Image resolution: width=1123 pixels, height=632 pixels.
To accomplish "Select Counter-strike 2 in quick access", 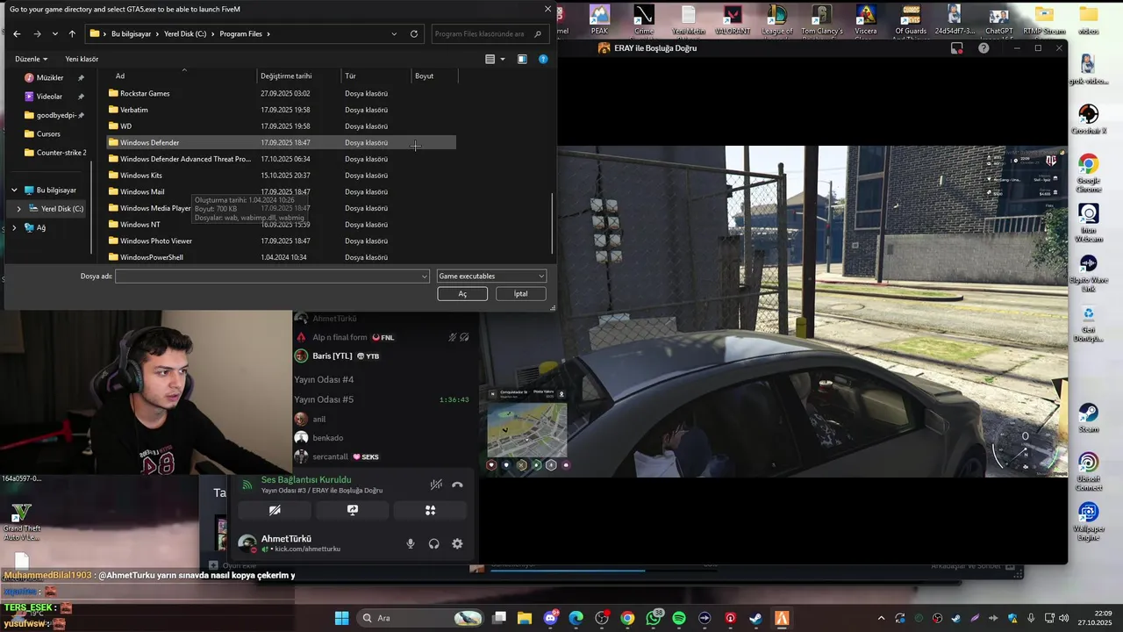I will pos(56,153).
